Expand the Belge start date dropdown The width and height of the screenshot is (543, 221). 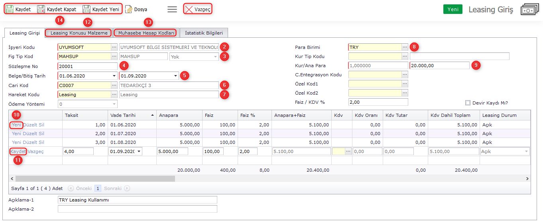[x=114, y=76]
